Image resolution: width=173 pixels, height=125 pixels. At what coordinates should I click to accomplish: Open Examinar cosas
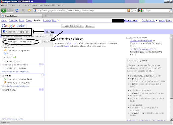click(x=12, y=61)
